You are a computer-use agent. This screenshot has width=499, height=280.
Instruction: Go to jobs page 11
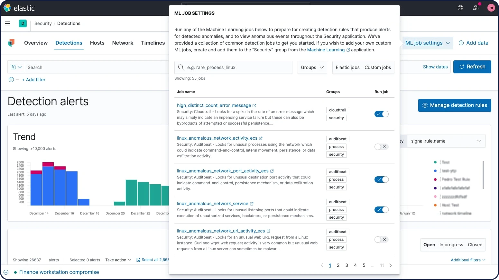(382, 265)
